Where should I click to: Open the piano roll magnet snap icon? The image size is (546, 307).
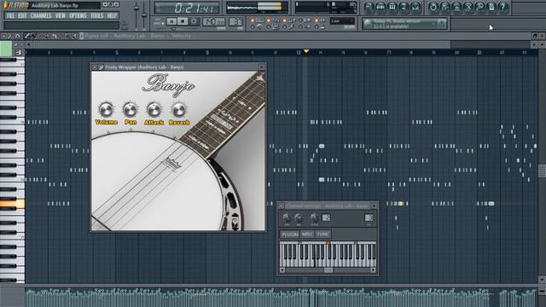[17, 36]
